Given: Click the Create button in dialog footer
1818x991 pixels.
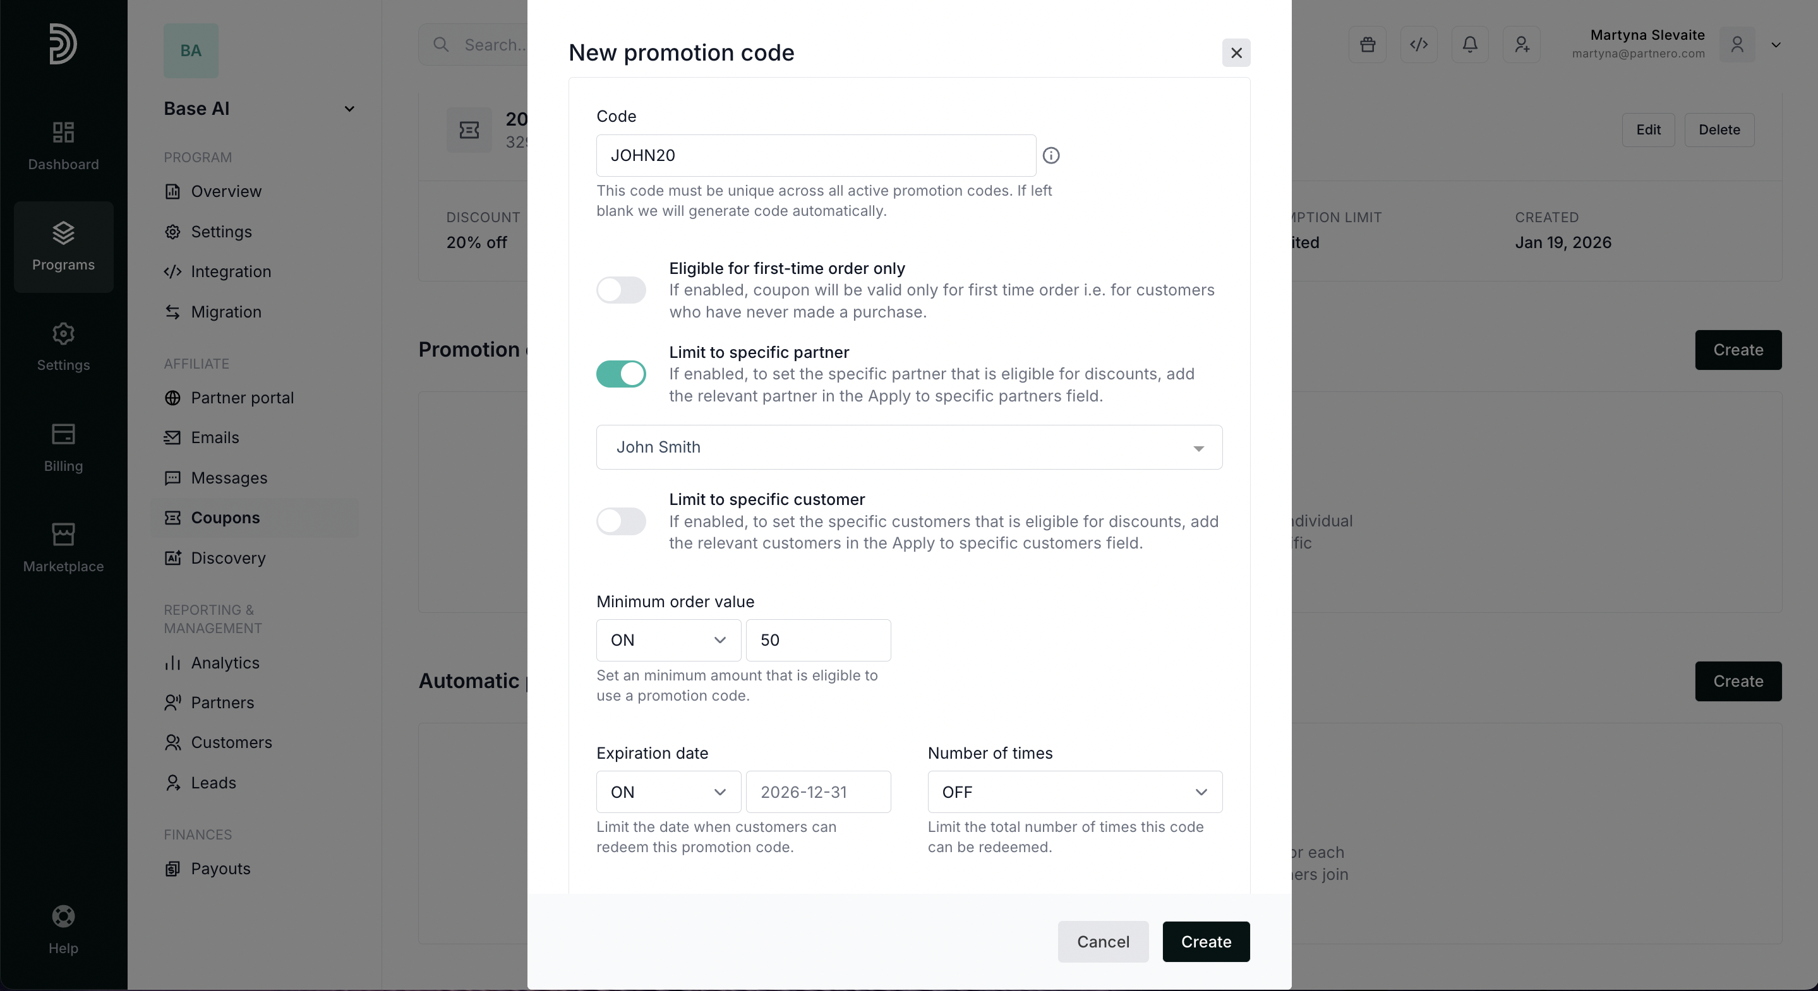Looking at the screenshot, I should pos(1205,942).
